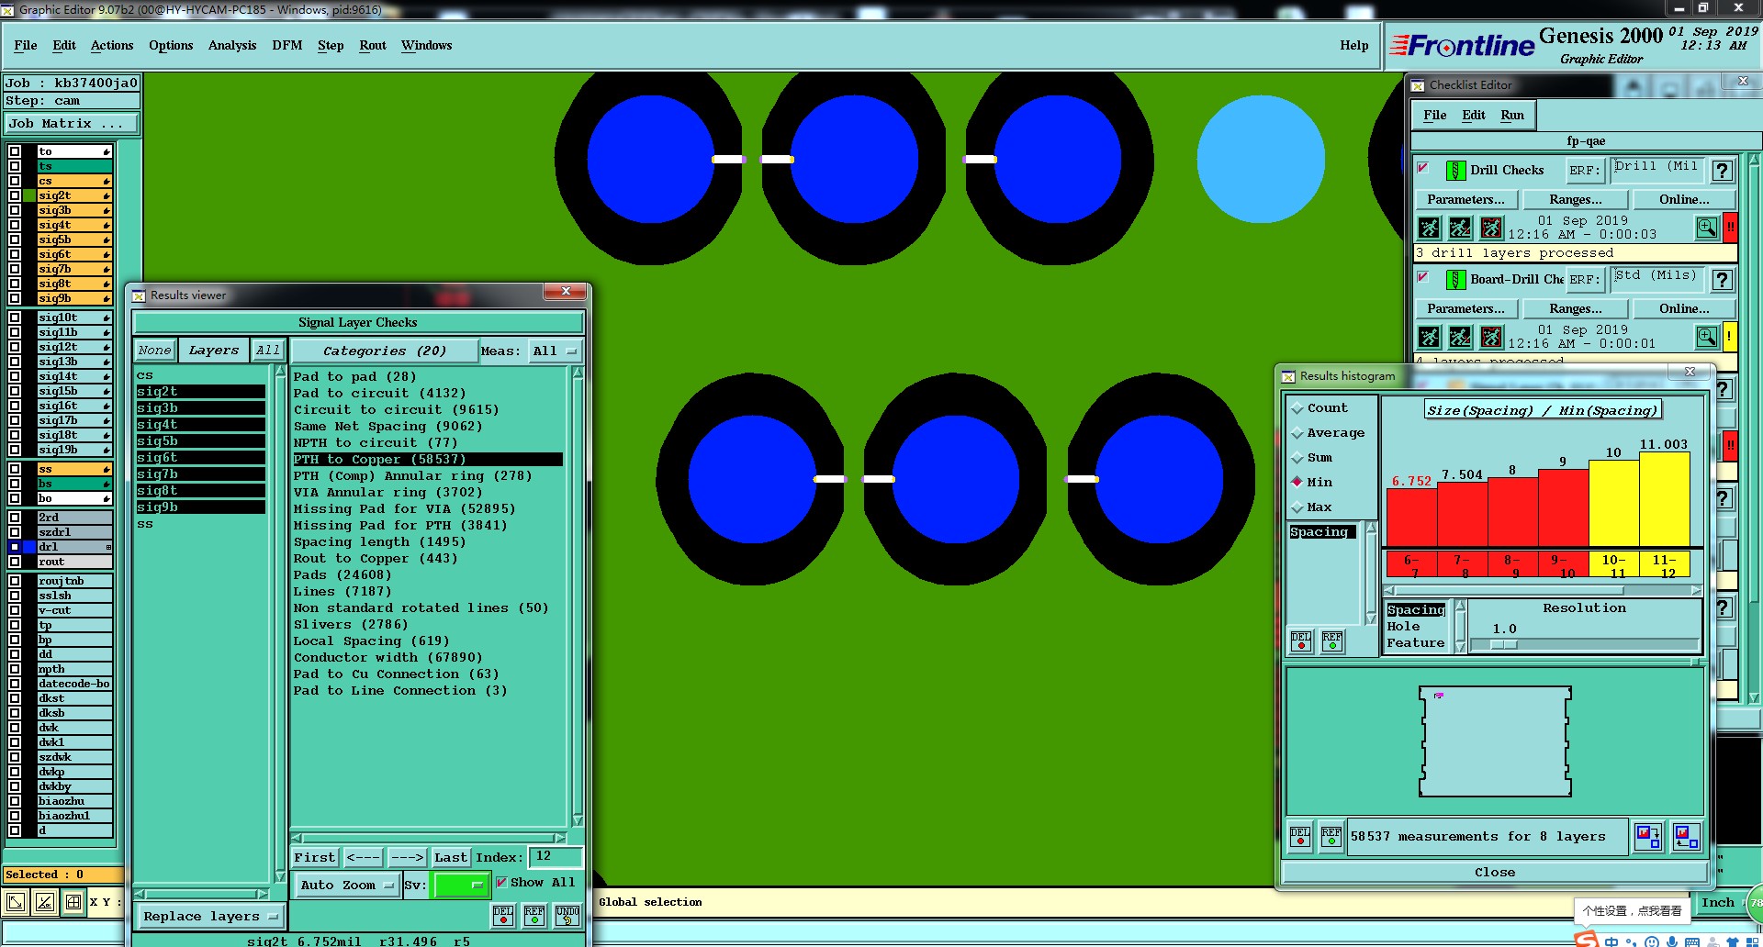The image size is (1763, 947).
Task: Open Board-Drill Checks results magnifier icon
Action: click(1706, 337)
